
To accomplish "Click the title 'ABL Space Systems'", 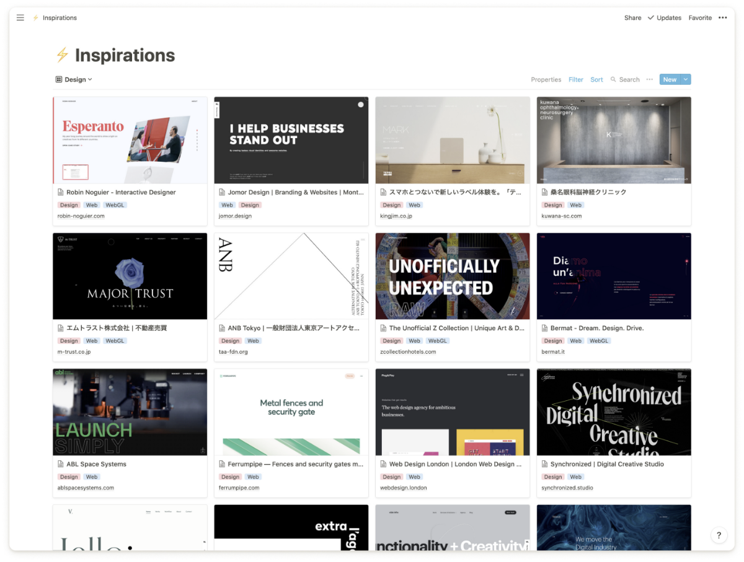I will coord(96,464).
